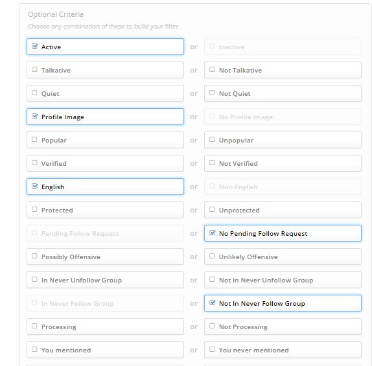372x366 pixels.
Task: Uncheck No Pending Follow Request
Action: click(x=213, y=233)
